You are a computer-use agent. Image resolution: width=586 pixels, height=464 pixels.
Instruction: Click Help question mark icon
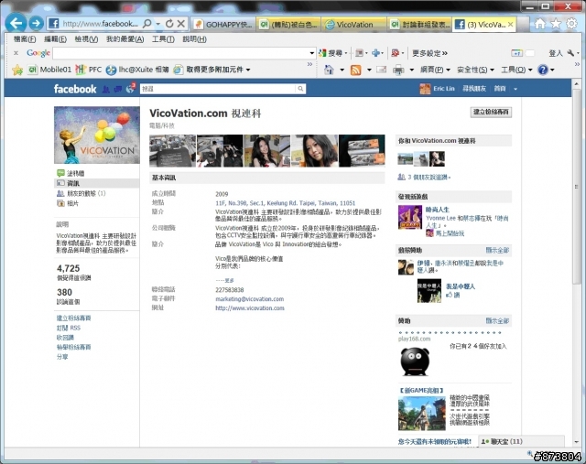click(543, 70)
